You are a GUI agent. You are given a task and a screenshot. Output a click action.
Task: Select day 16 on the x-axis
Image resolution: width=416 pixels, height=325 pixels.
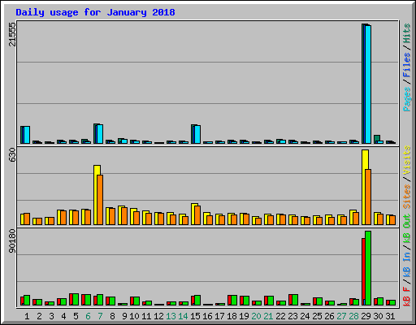207,316
